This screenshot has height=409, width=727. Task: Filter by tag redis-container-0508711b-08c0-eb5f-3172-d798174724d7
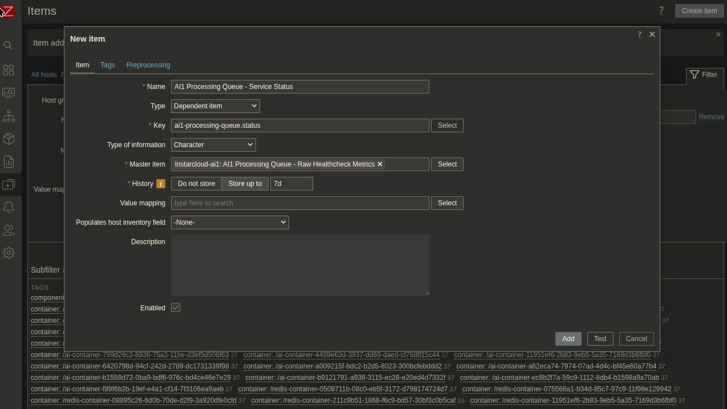343,389
